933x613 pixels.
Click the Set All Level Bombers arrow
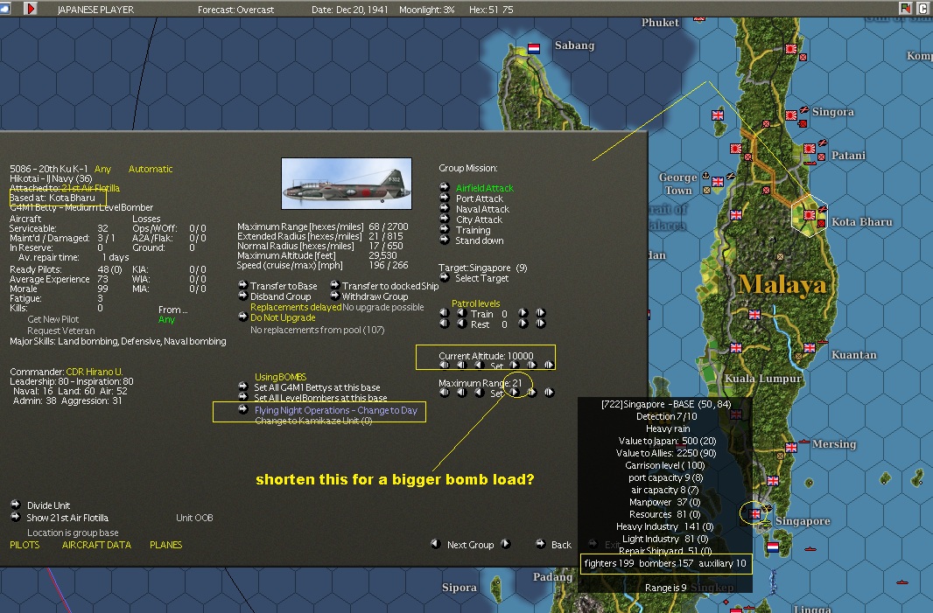point(242,397)
